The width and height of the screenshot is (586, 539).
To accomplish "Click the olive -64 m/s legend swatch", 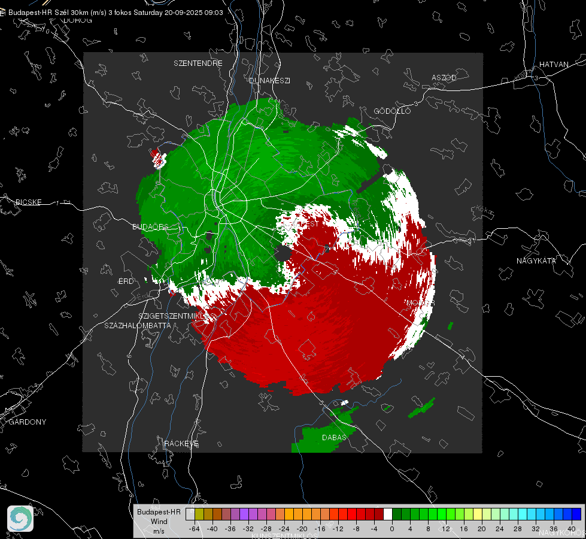I will click(199, 514).
